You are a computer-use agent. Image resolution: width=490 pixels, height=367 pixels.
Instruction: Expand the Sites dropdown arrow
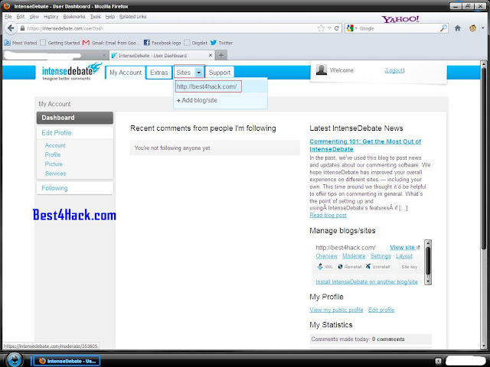199,73
